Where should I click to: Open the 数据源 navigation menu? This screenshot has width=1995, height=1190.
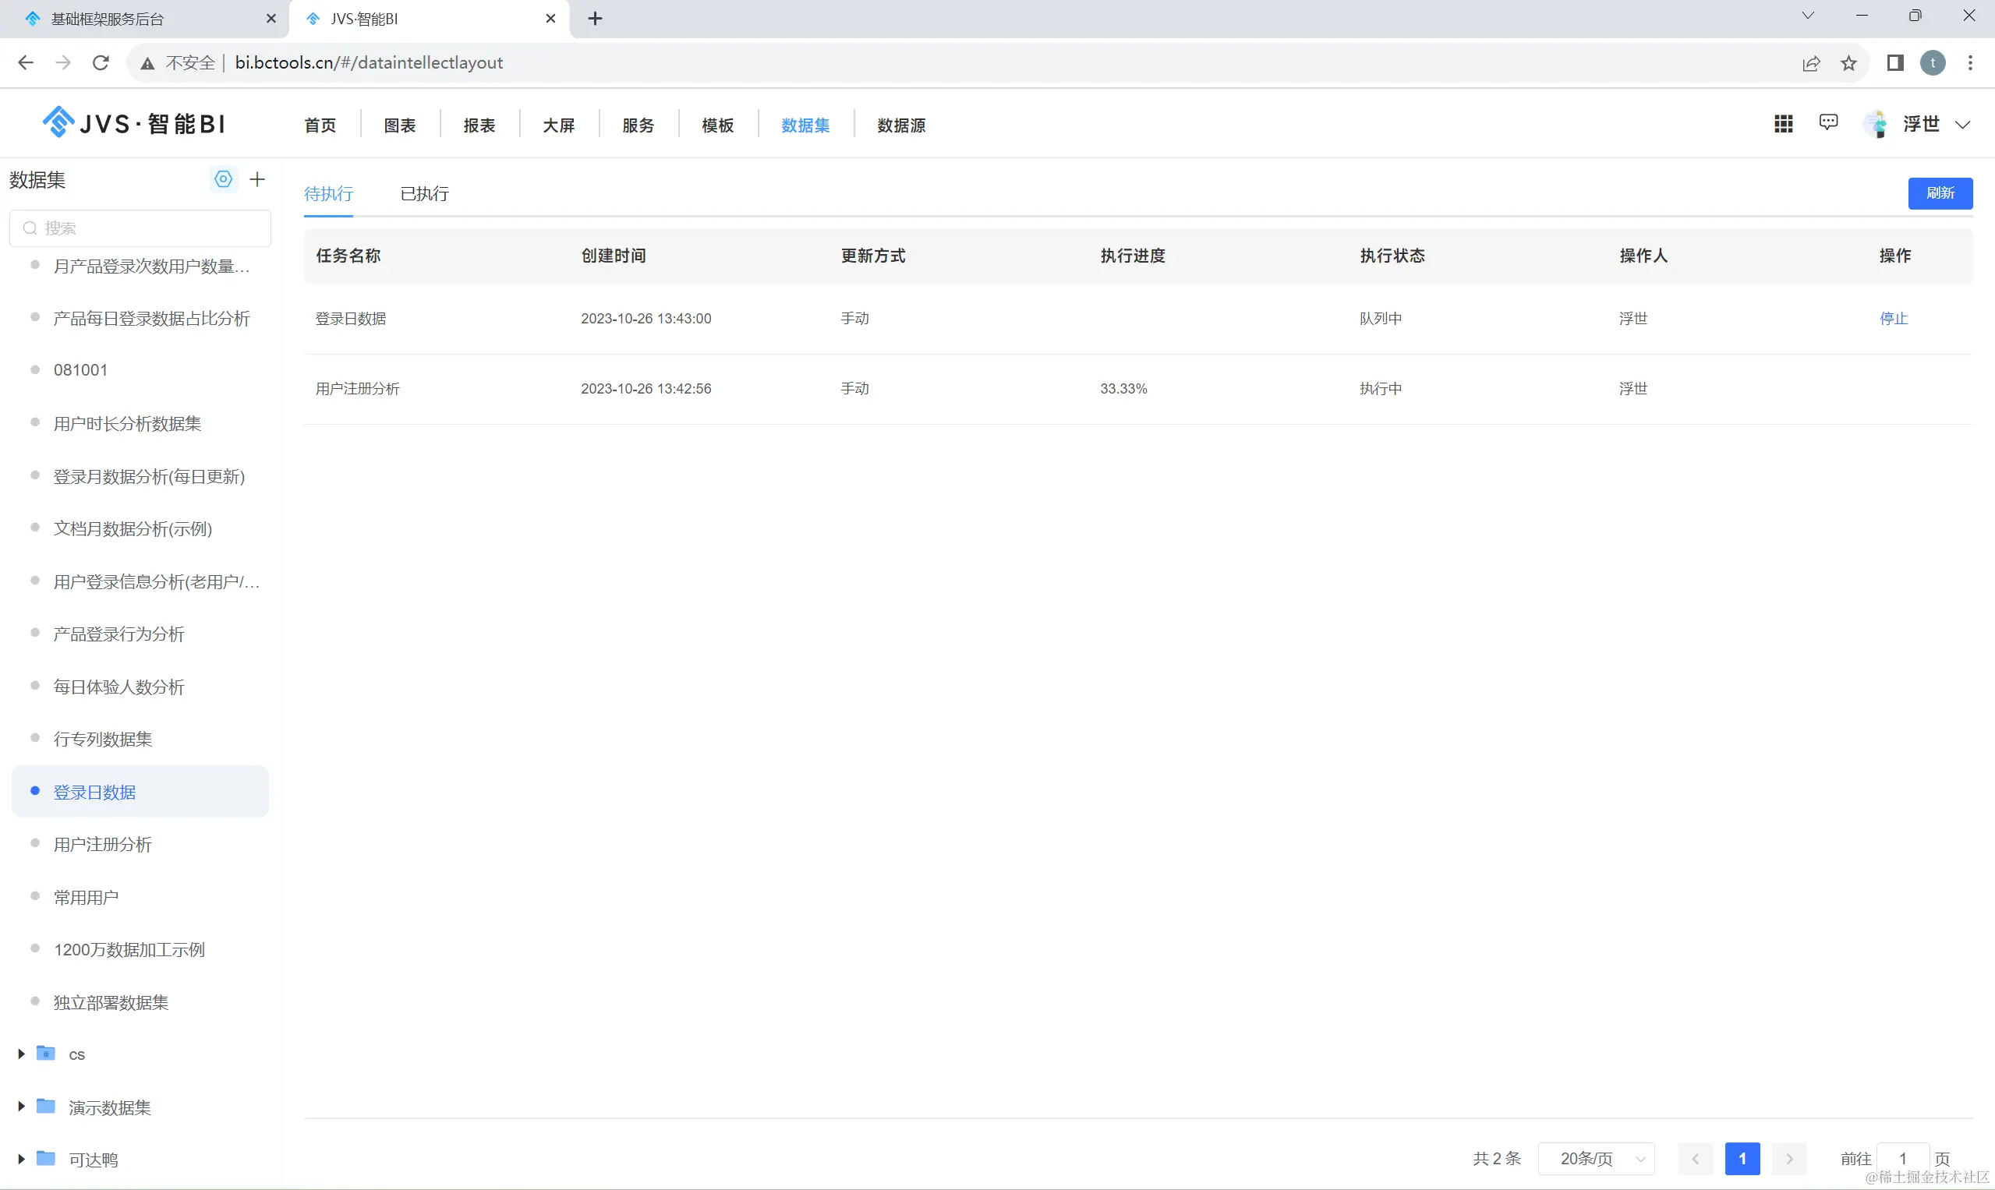click(x=901, y=125)
